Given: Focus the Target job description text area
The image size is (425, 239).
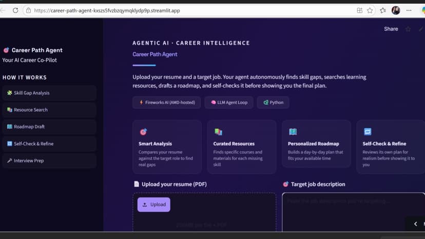Looking at the screenshot, I should click(x=354, y=212).
